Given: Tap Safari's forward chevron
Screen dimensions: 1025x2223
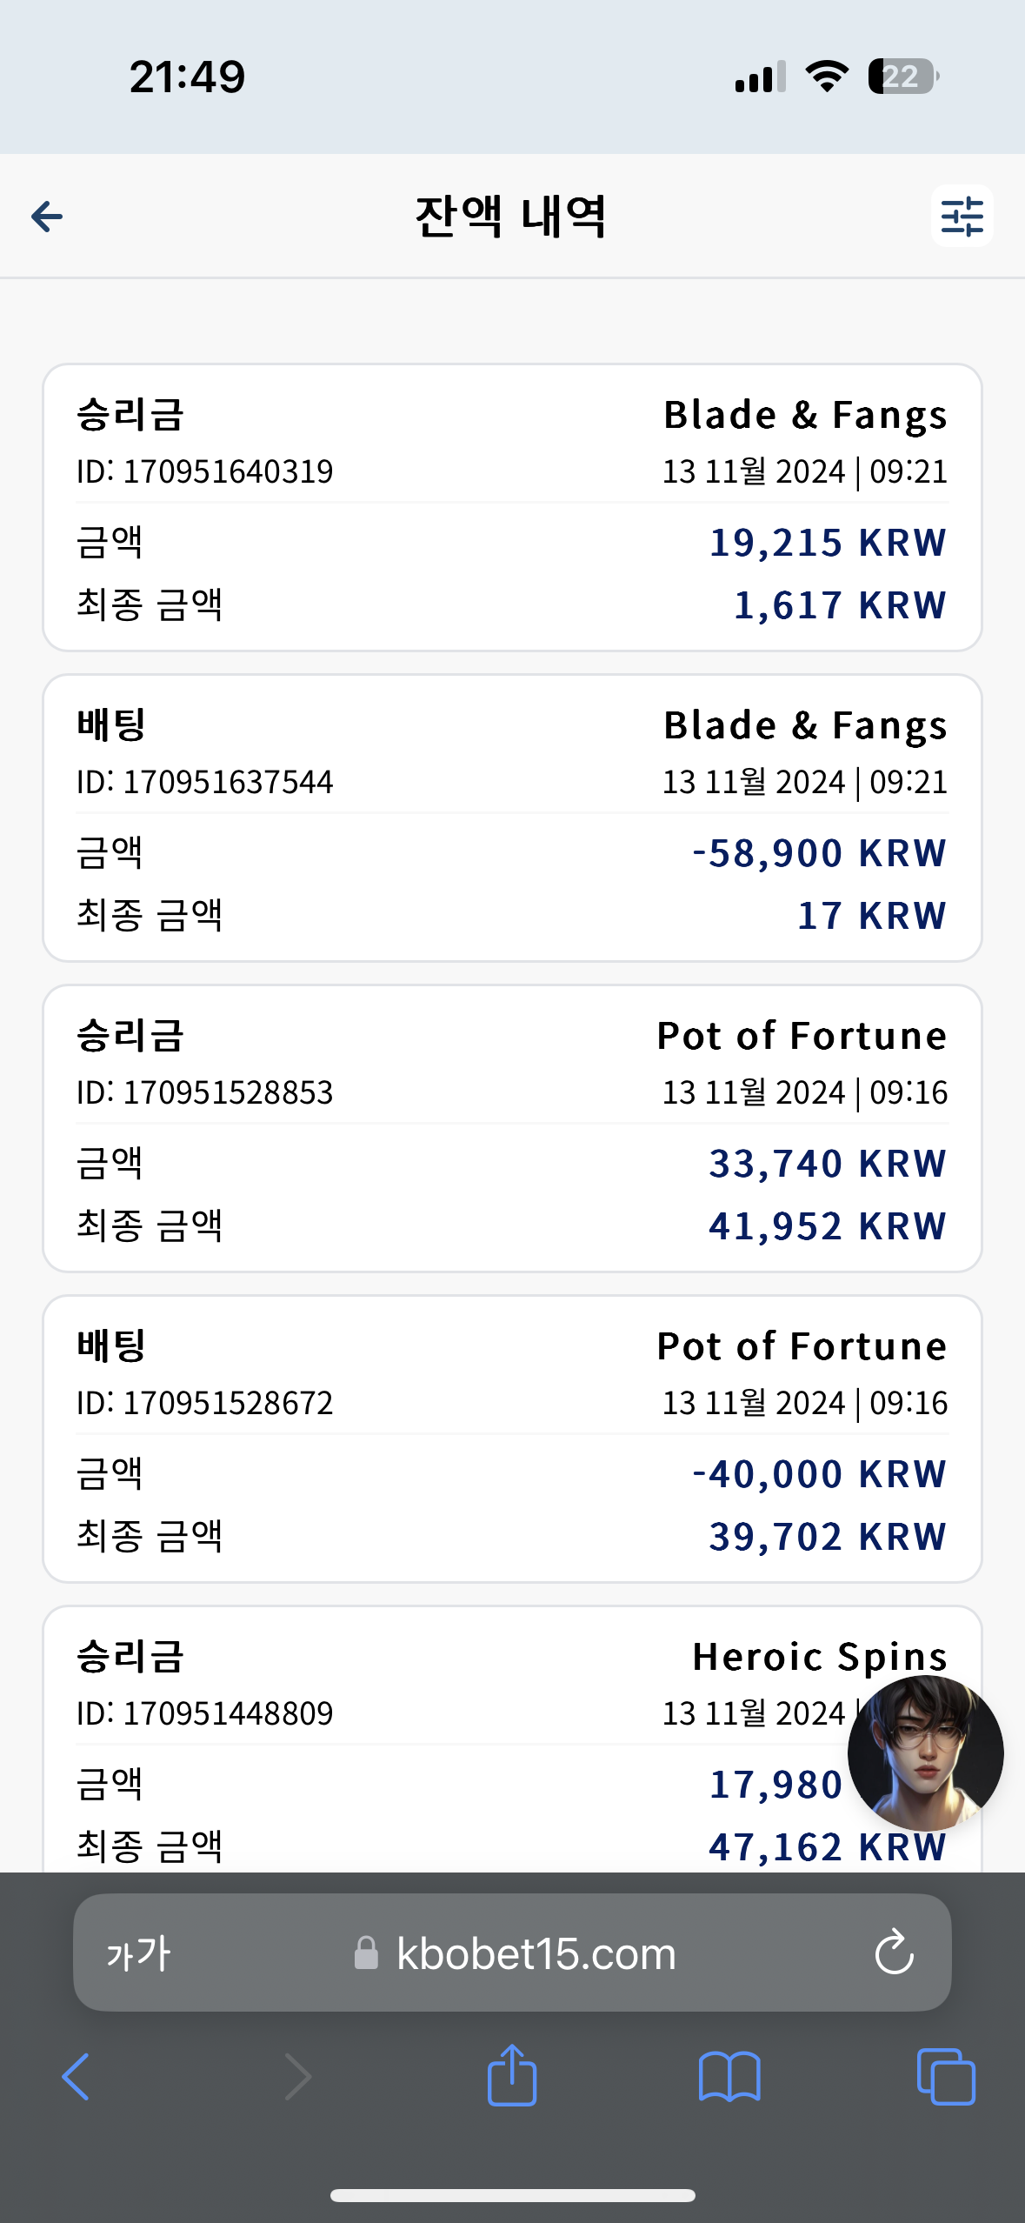Looking at the screenshot, I should [x=297, y=2077].
